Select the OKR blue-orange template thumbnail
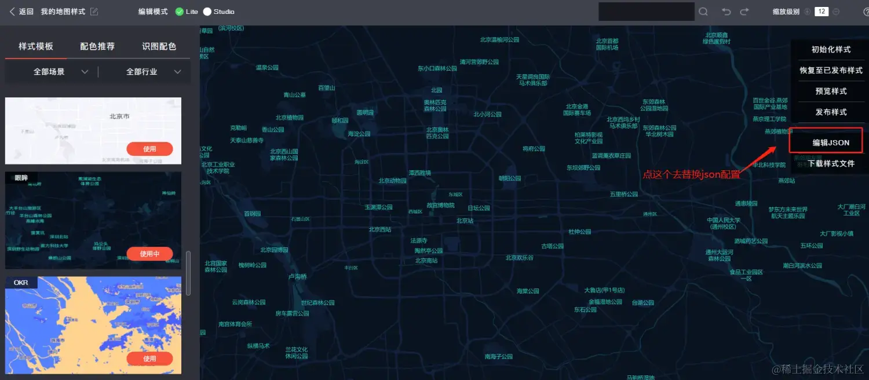The height and width of the screenshot is (380, 869). [x=93, y=325]
